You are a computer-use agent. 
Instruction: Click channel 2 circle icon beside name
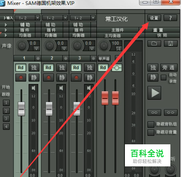pyautogui.click(x=65, y=58)
